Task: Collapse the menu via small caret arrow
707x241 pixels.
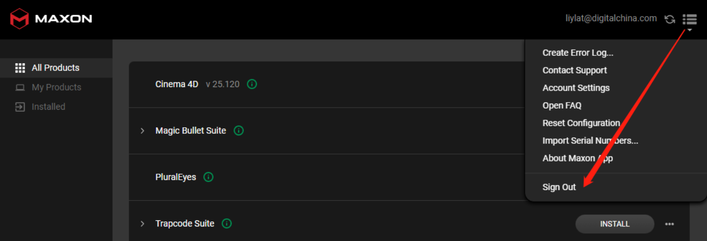Action: point(689,30)
